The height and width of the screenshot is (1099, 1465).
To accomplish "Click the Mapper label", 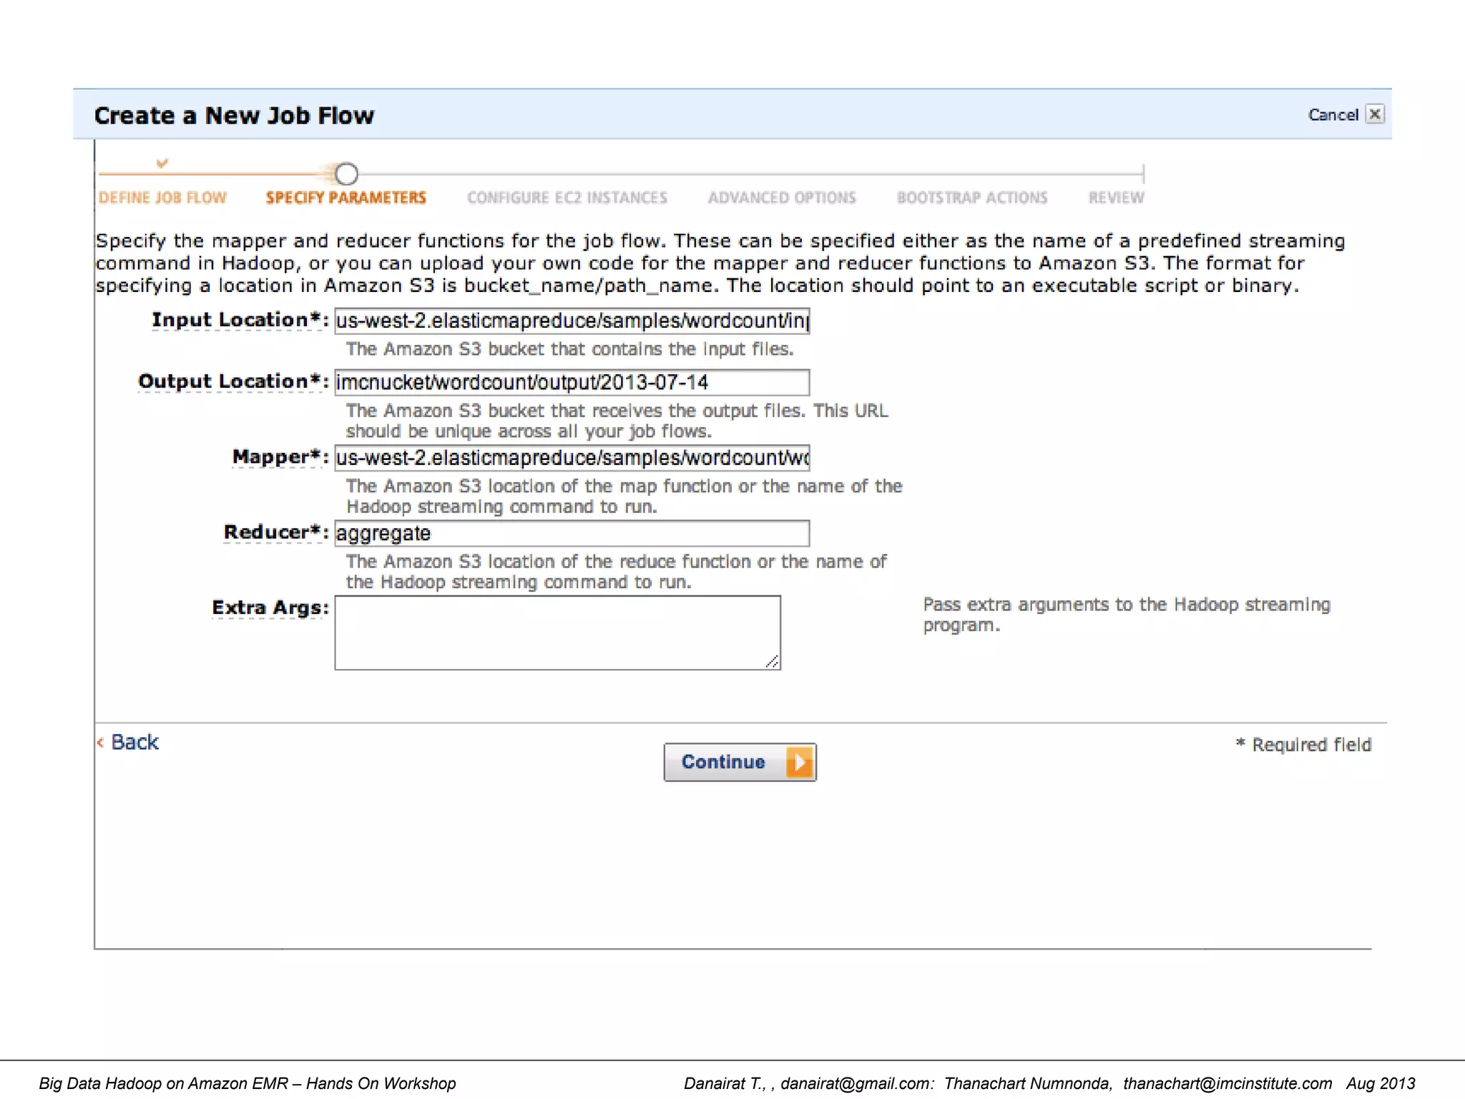I will click(280, 456).
